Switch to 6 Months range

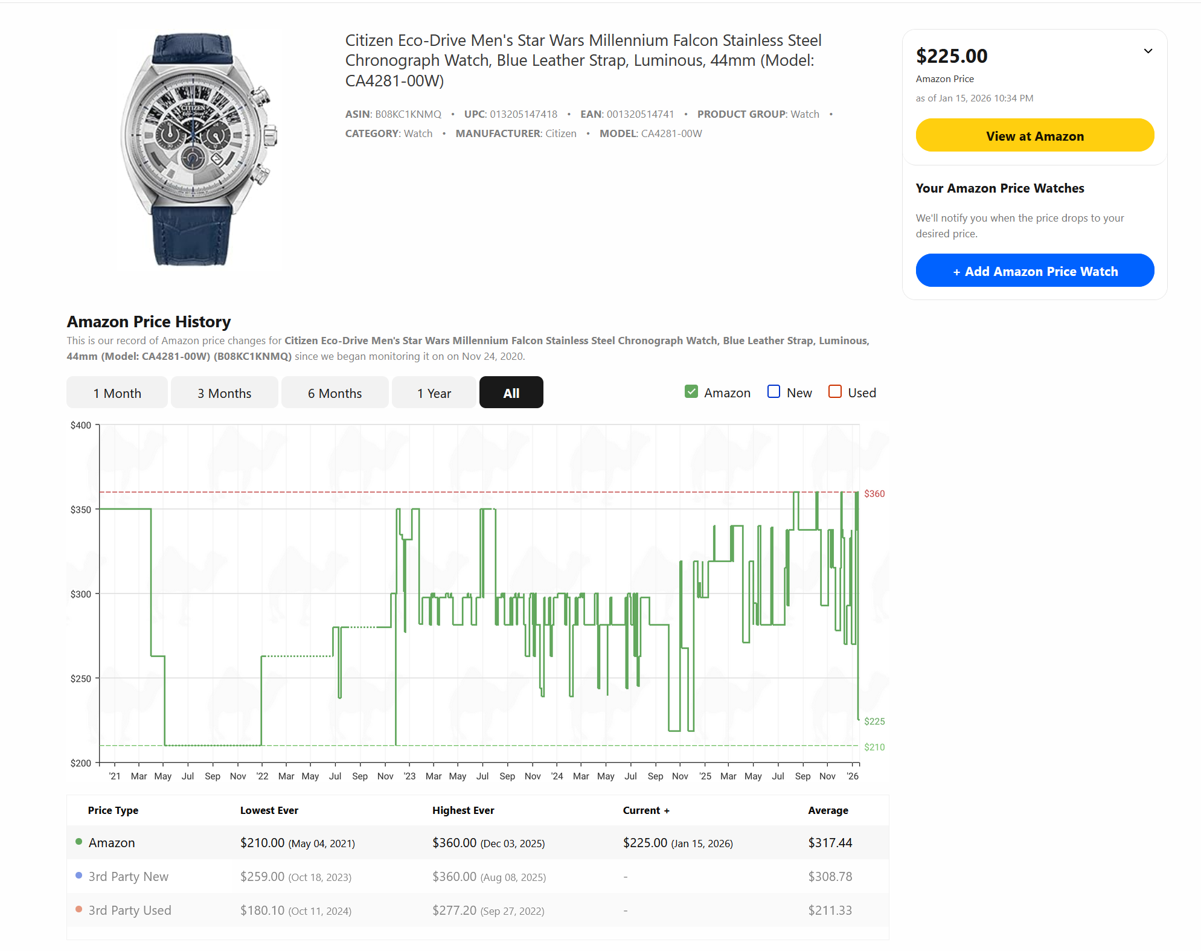pos(335,393)
